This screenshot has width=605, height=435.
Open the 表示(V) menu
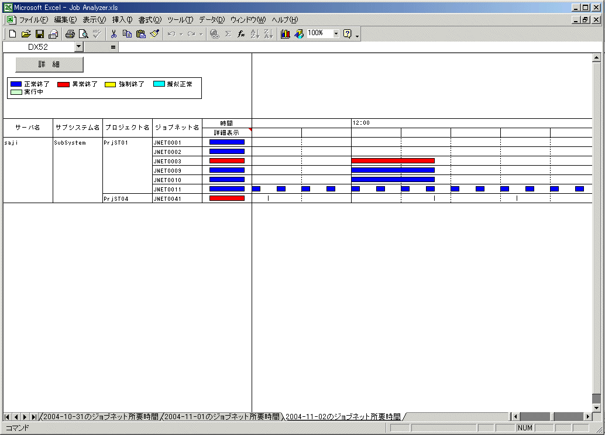pos(95,20)
